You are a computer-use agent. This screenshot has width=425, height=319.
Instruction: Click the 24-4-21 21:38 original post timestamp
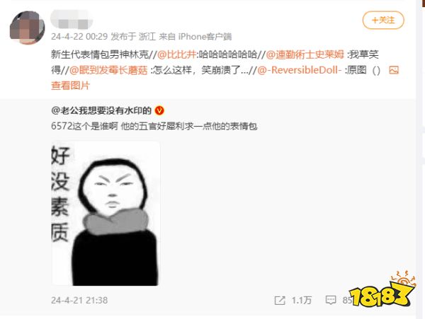pos(79,301)
